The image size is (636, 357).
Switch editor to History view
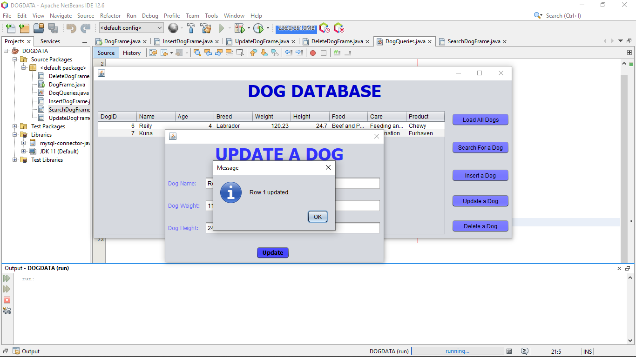(132, 53)
